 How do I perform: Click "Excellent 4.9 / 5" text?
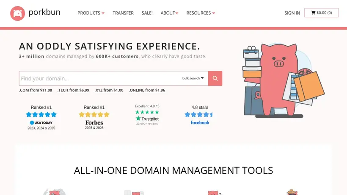[147, 106]
